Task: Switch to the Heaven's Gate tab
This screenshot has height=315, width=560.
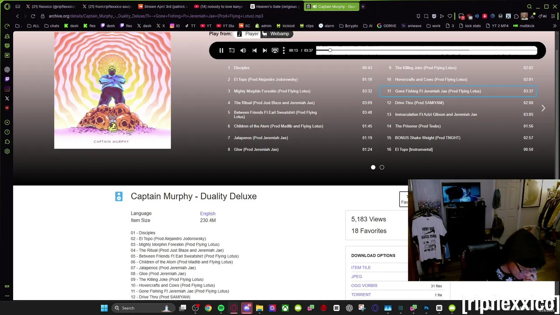Action: tap(275, 7)
